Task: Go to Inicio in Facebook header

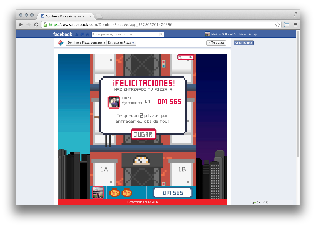Action: click(242, 34)
